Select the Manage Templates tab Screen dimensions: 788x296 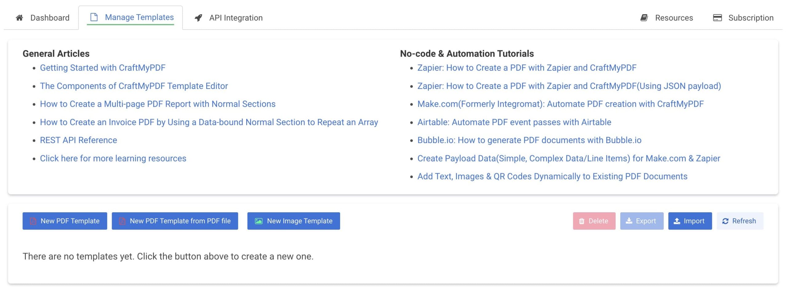[x=131, y=17]
